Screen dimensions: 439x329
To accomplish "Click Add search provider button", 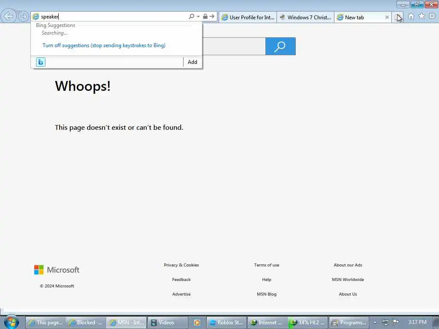I will pos(192,62).
